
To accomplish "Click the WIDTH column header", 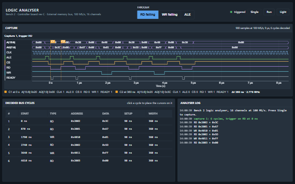I will pyautogui.click(x=153, y=114).
